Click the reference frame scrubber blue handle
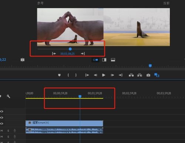Screen dimensions: 185x143 pos(70,49)
